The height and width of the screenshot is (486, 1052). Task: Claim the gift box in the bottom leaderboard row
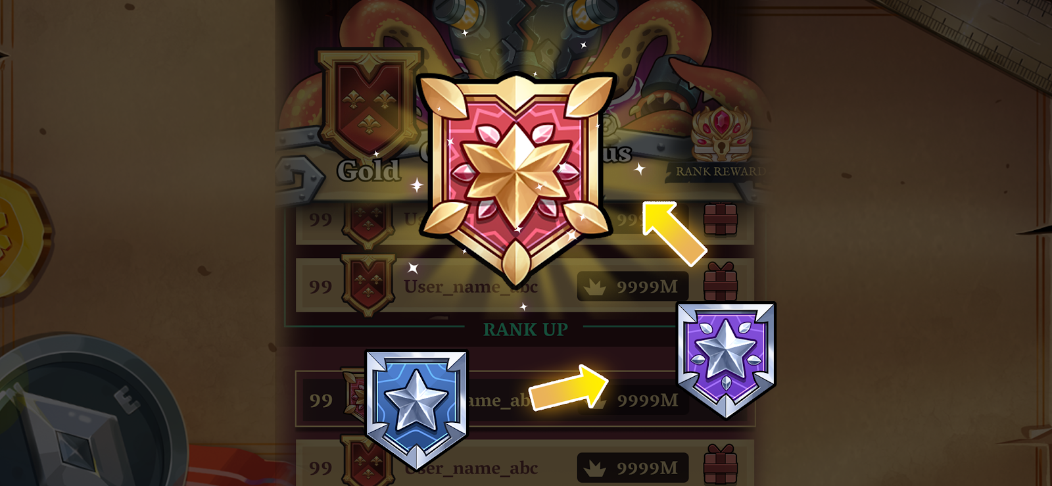tap(721, 464)
